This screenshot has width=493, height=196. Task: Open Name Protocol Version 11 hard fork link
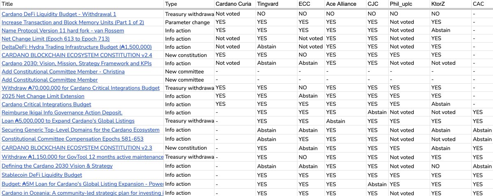(x=63, y=30)
